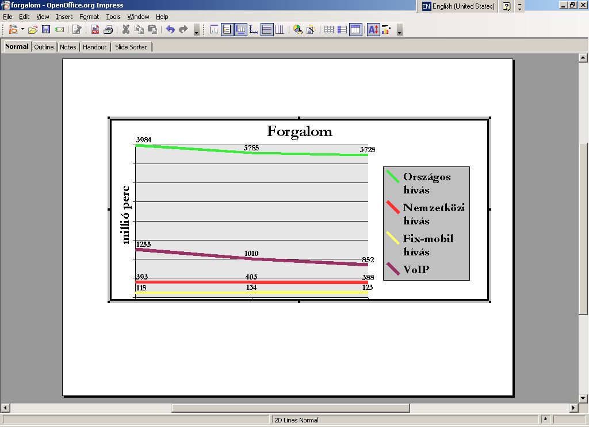
Task: Open the folder icon to open a file
Action: (33, 29)
